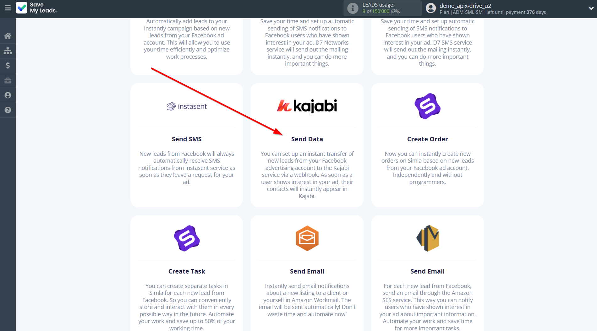Open the user account icon in sidebar
Image resolution: width=597 pixels, height=331 pixels.
click(x=8, y=95)
